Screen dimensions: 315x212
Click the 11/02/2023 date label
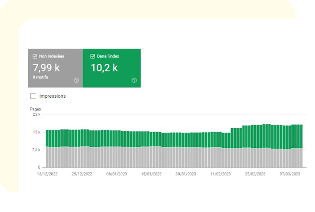click(220, 174)
